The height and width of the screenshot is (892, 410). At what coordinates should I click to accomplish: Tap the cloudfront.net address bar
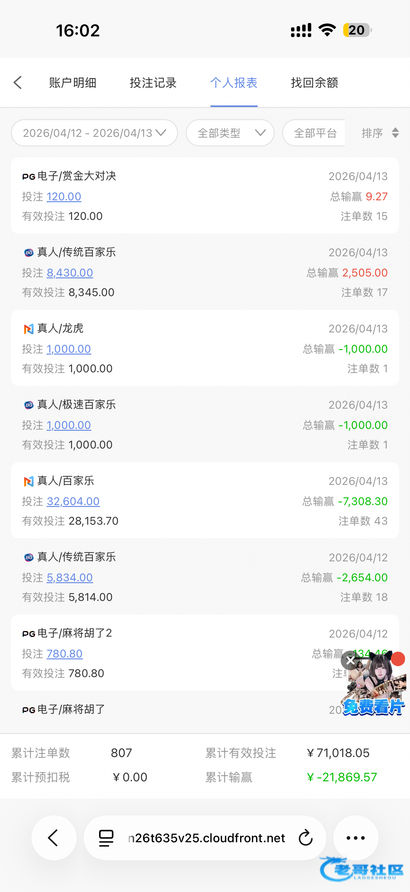206,838
